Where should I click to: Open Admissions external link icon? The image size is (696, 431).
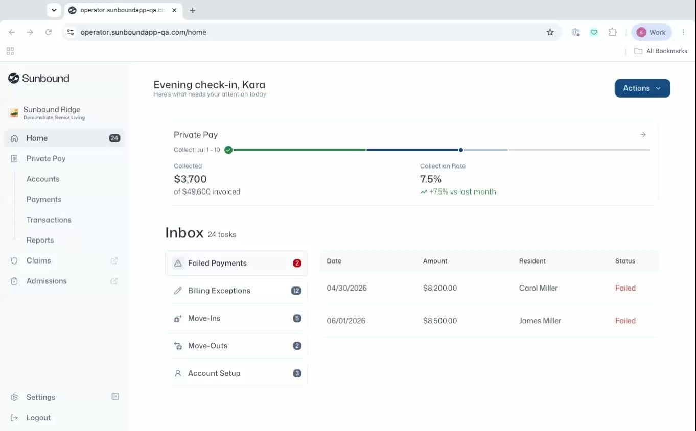coord(114,281)
